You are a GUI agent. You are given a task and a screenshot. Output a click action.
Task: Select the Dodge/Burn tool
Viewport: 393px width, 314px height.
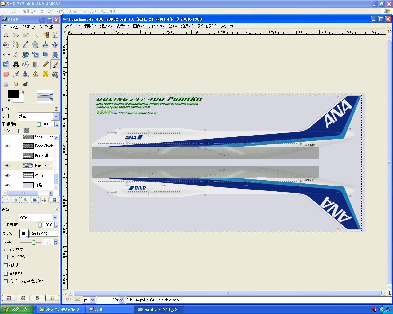coord(25,84)
